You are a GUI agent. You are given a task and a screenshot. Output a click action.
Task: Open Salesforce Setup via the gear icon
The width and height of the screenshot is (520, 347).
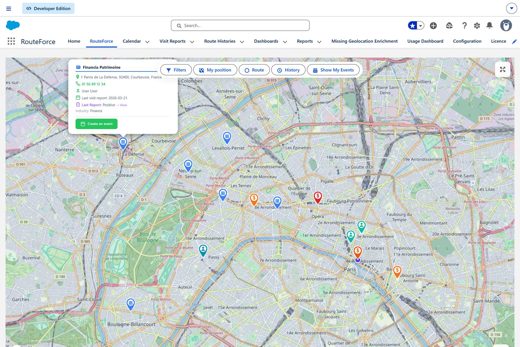click(477, 25)
